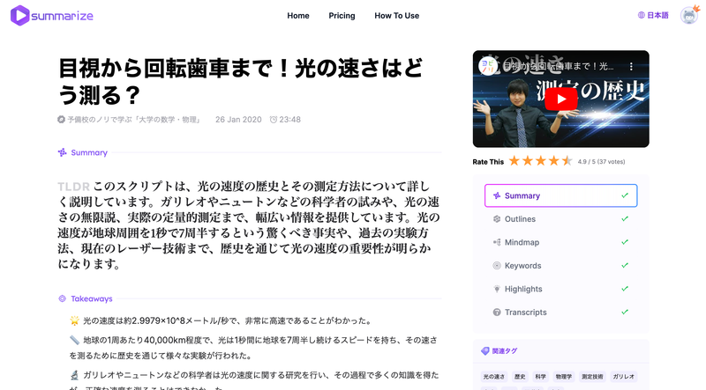Open the YouTube video options three-dot menu
This screenshot has width=706, height=390.
point(631,67)
